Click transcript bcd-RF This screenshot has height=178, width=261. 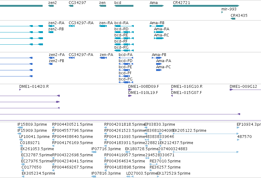click(x=124, y=44)
